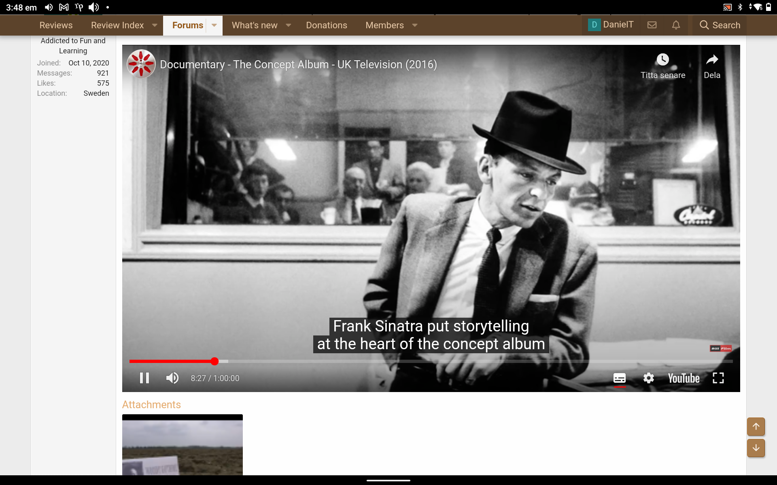Viewport: 777px width, 485px height.
Task: Click the 'Oct 10, 2020' joined date
Action: click(x=89, y=63)
